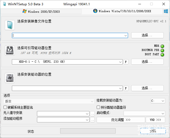Browse with .. button for 添加驱动程序
170x138 pixels.
92,120
